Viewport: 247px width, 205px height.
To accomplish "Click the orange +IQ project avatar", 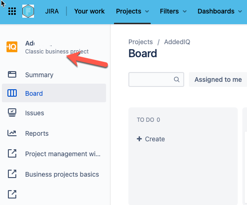I will pos(12,47).
